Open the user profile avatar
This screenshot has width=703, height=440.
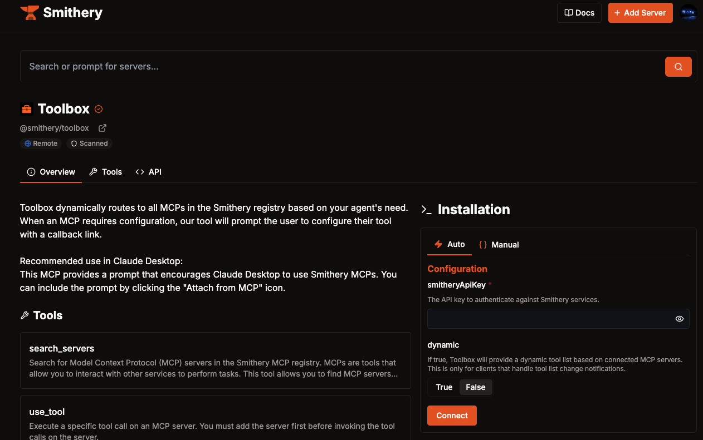click(x=689, y=13)
